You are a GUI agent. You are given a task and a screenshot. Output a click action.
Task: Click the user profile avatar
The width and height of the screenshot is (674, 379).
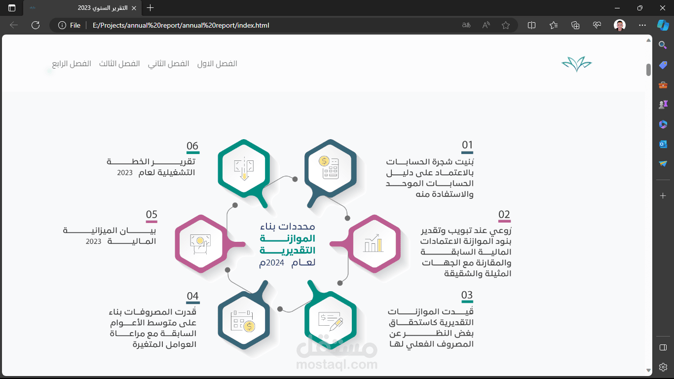coord(620,25)
